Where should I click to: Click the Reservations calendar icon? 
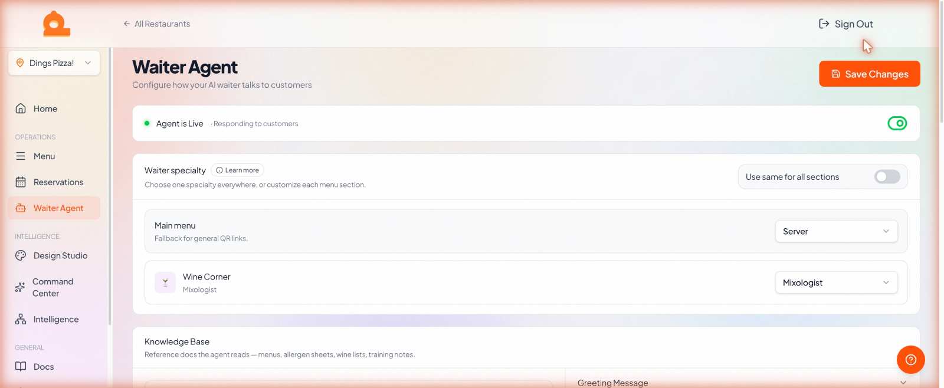tap(21, 182)
